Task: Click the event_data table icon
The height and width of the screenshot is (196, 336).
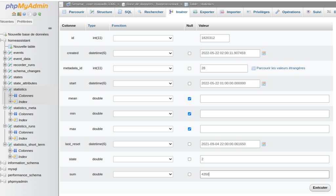Action: (10, 59)
